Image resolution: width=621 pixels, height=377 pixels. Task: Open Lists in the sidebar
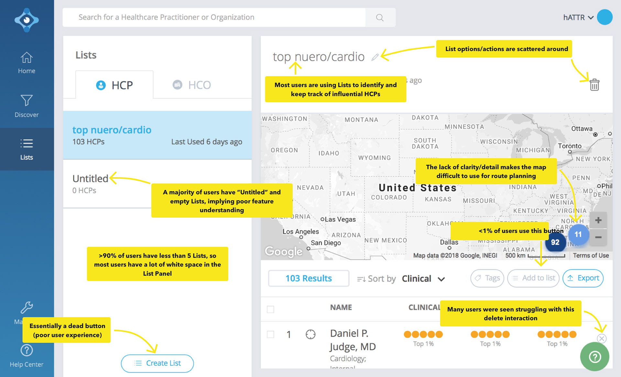27,150
